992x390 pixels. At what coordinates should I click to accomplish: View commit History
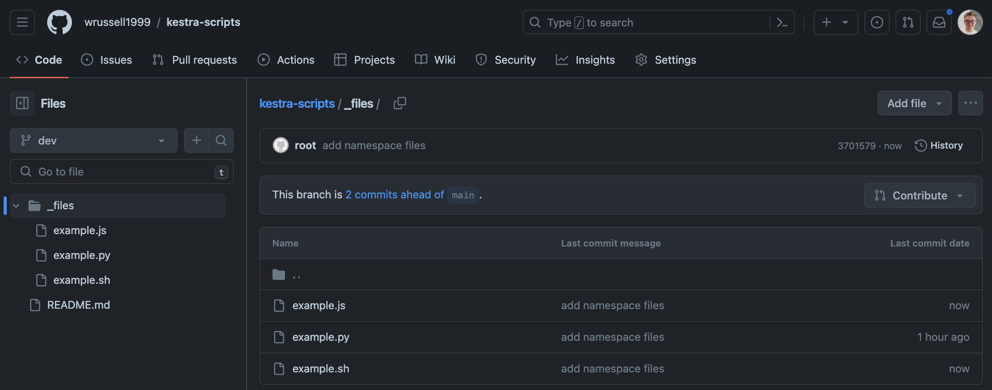tap(939, 146)
